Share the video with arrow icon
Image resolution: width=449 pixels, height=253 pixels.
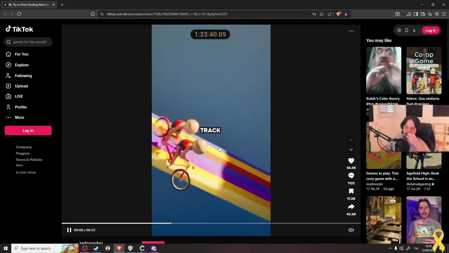(351, 207)
